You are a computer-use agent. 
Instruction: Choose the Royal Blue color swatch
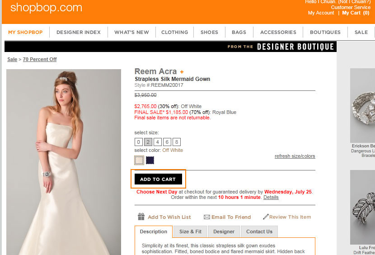coord(150,160)
